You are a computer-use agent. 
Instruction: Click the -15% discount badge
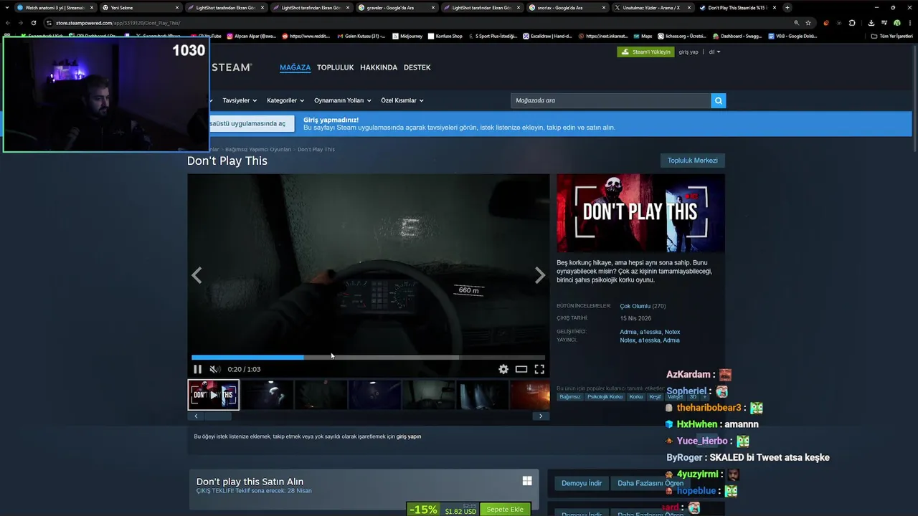(x=423, y=510)
